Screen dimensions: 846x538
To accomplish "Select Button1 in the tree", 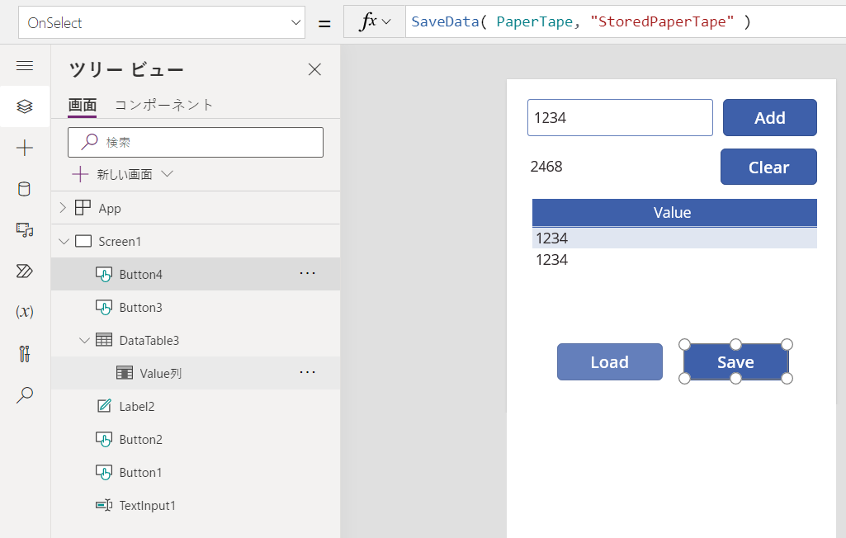I will (140, 472).
